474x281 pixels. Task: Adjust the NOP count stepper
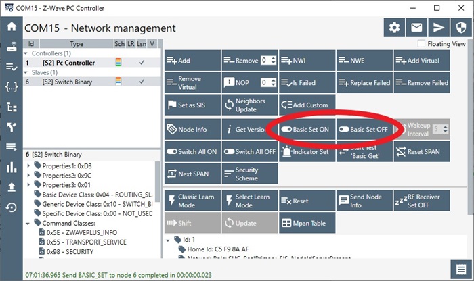tap(274, 82)
